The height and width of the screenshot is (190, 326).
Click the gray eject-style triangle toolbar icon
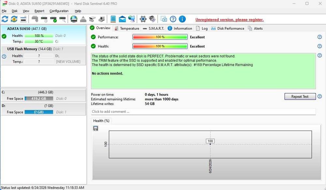83,19
